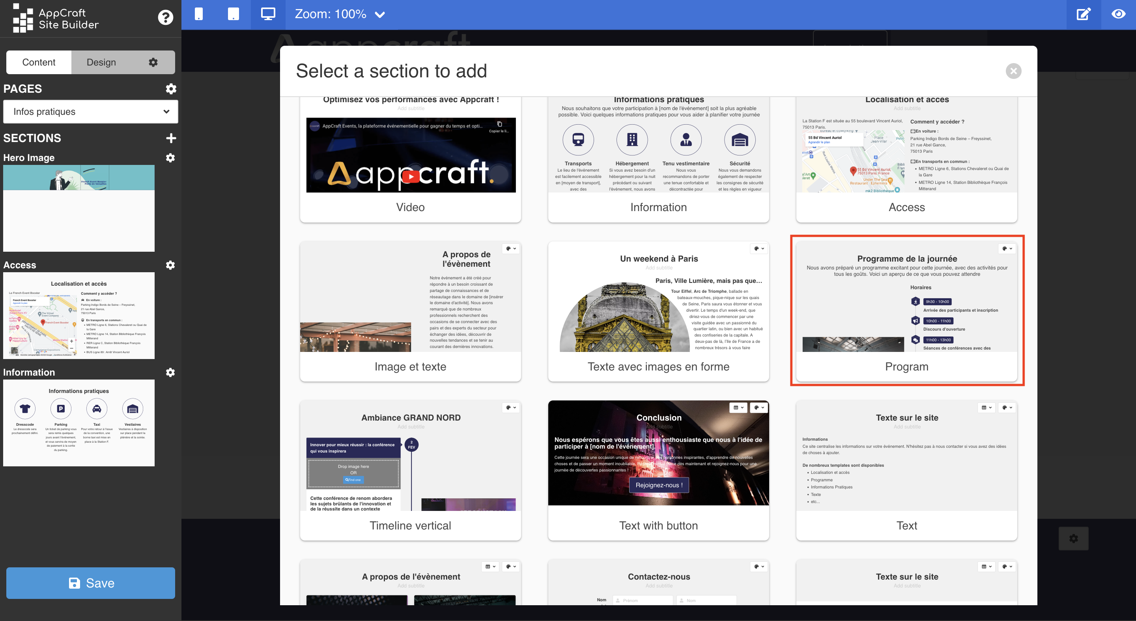
Task: Toggle the eye preview icon
Action: (x=1118, y=14)
